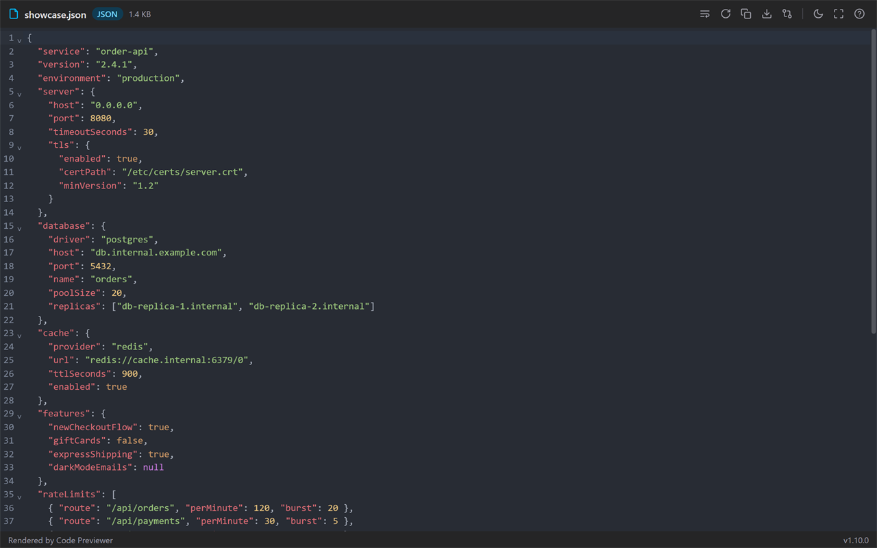Switch theme with the moon icon
877x548 pixels.
coord(818,14)
